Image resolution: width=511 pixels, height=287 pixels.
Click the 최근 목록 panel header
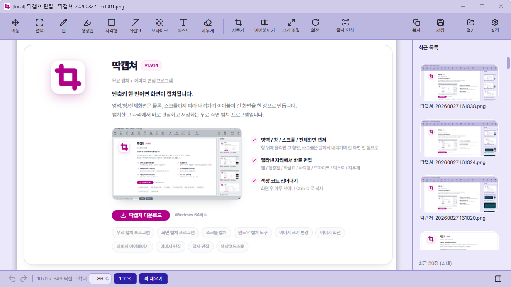coord(428,48)
